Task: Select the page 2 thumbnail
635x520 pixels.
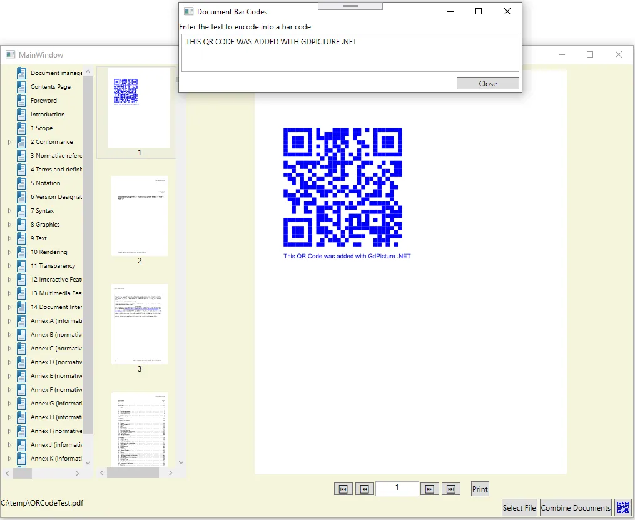Action: tap(140, 216)
